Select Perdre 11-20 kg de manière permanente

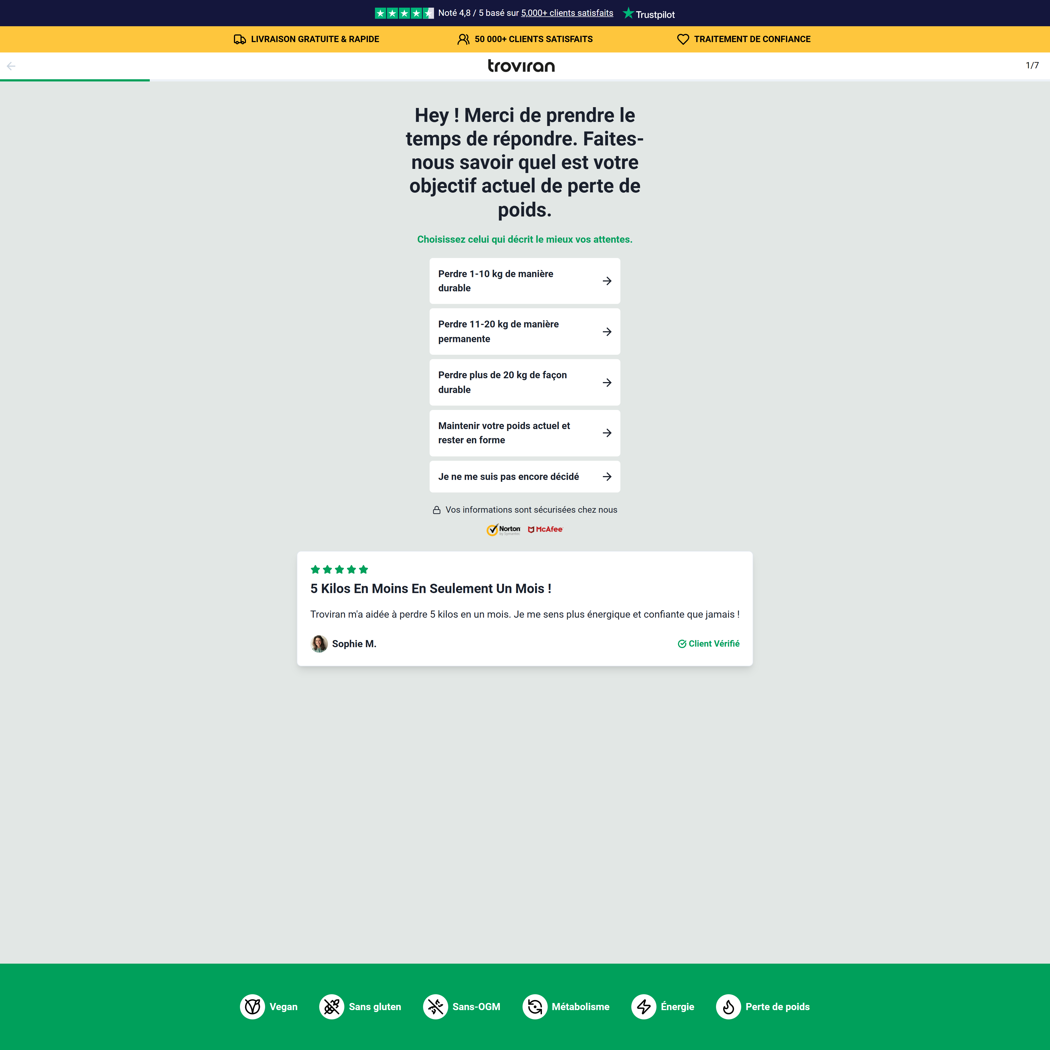(524, 332)
